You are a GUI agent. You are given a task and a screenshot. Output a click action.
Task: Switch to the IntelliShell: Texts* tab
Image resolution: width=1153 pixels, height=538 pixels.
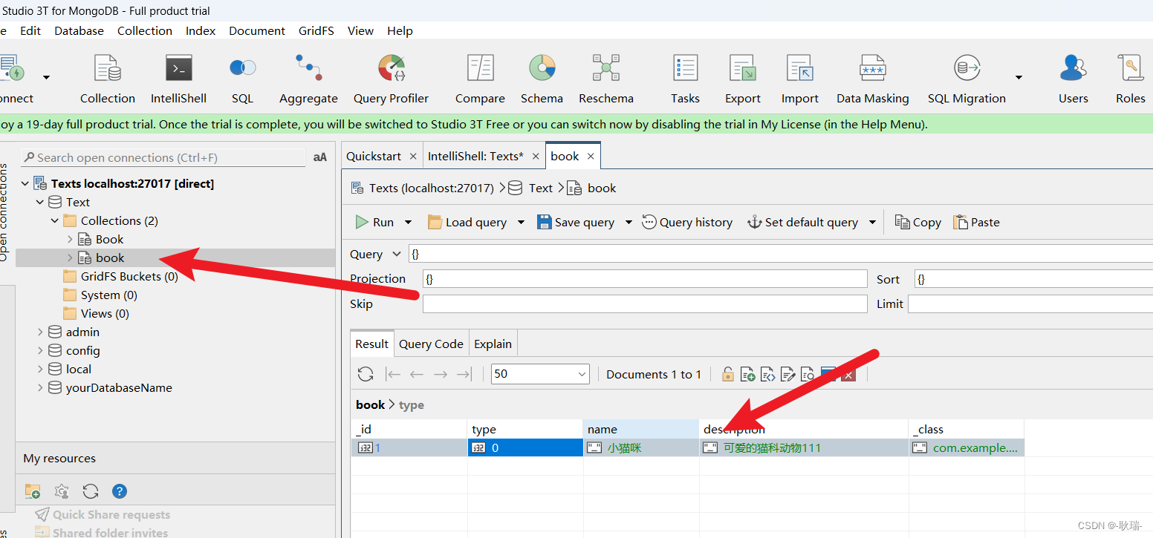pyautogui.click(x=475, y=156)
